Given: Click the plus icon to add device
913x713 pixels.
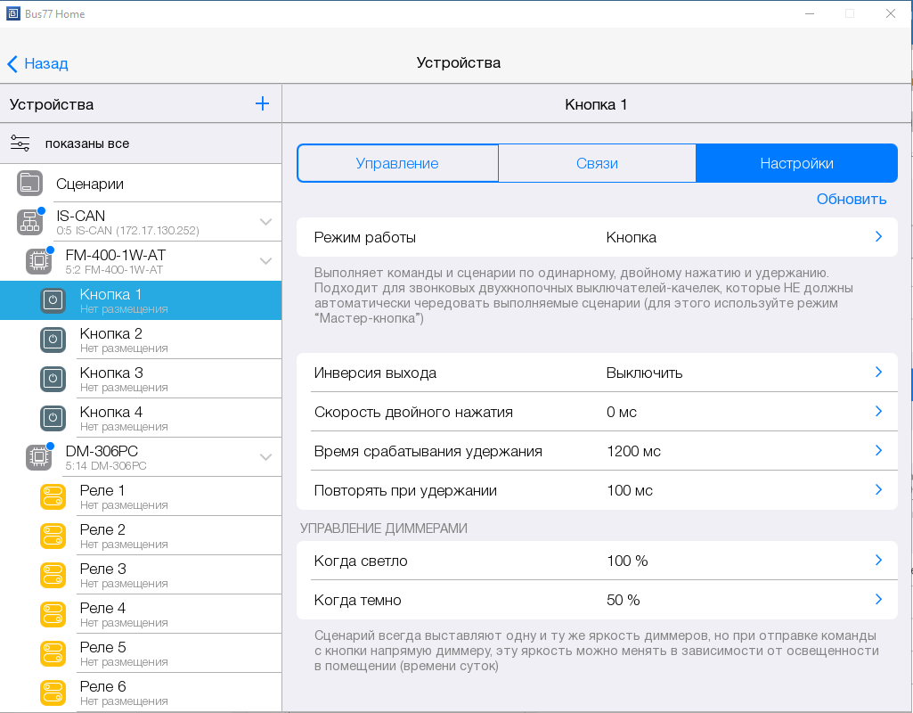Looking at the screenshot, I should tap(262, 104).
